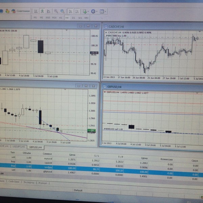Expand triangle beside GBPUSD,H4 chart header
Image resolution: width=203 pixels, height=203 pixels.
point(105,92)
